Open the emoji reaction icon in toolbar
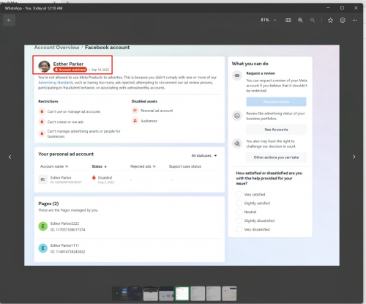 343,21
